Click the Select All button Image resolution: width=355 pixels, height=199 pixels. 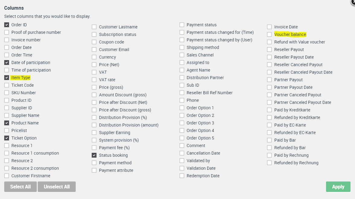pyautogui.click(x=21, y=187)
